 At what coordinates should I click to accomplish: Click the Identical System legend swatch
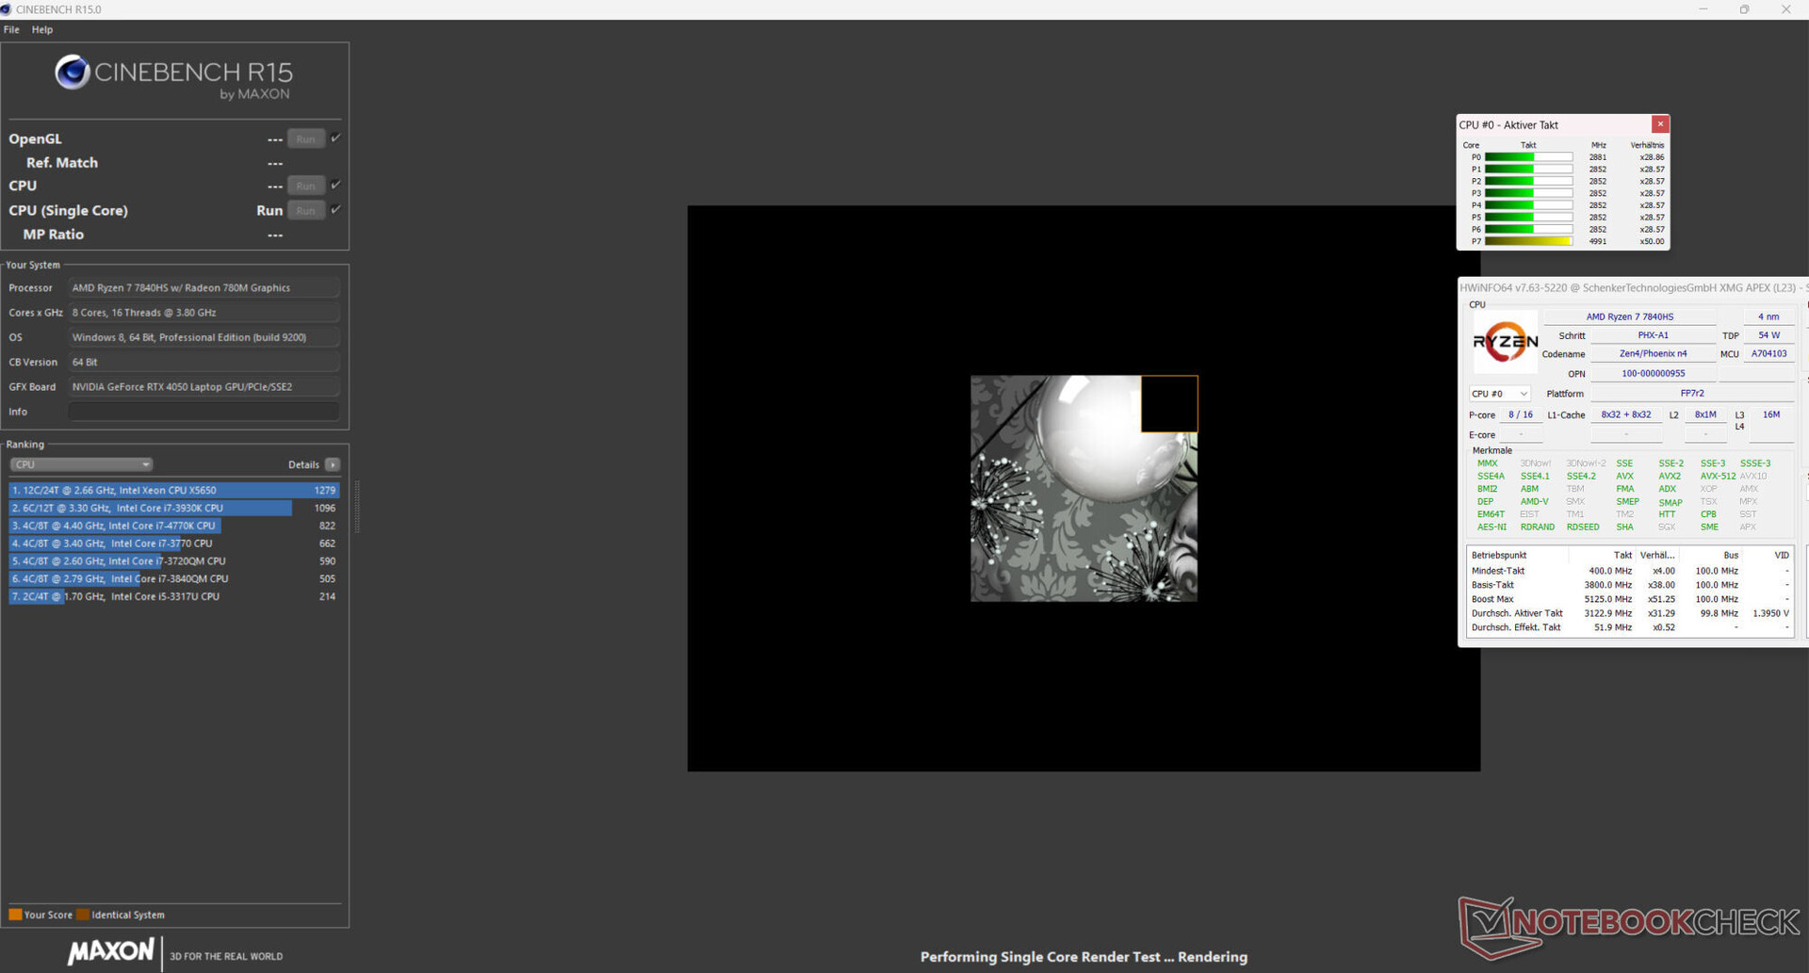coord(83,915)
